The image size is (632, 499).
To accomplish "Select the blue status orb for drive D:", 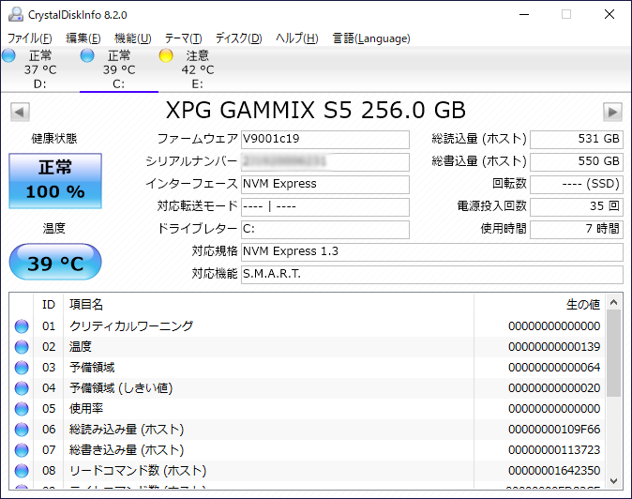I will 8,55.
